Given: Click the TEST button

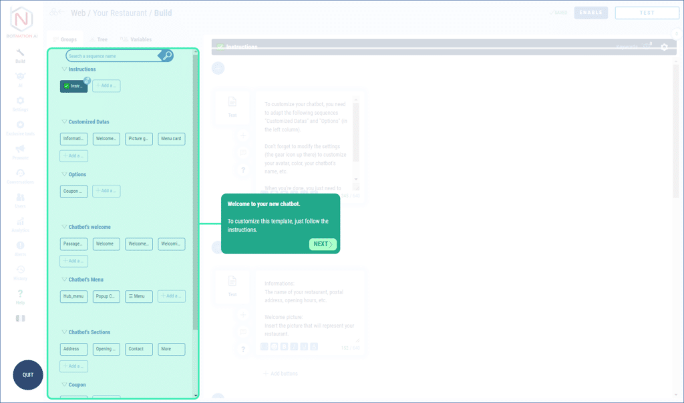Looking at the screenshot, I should click(647, 13).
